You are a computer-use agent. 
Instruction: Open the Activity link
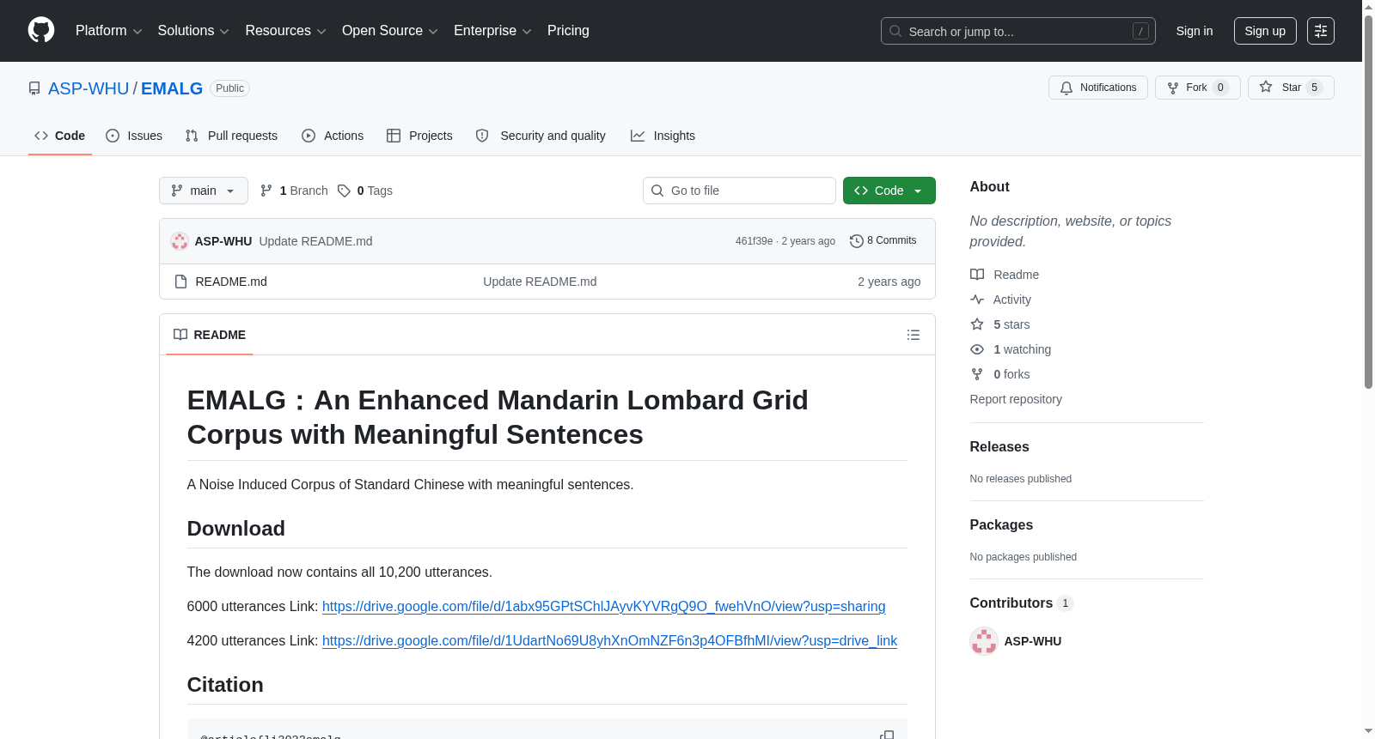pyautogui.click(x=1001, y=300)
